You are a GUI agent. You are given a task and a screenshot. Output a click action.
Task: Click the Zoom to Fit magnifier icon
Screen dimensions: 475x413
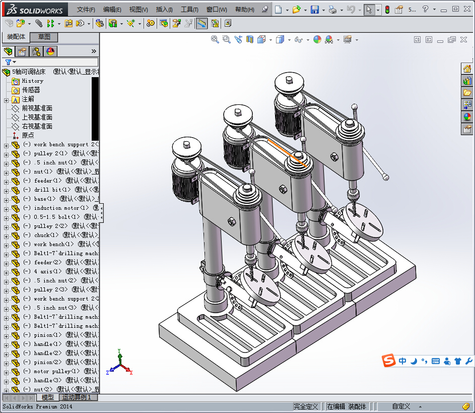215,39
